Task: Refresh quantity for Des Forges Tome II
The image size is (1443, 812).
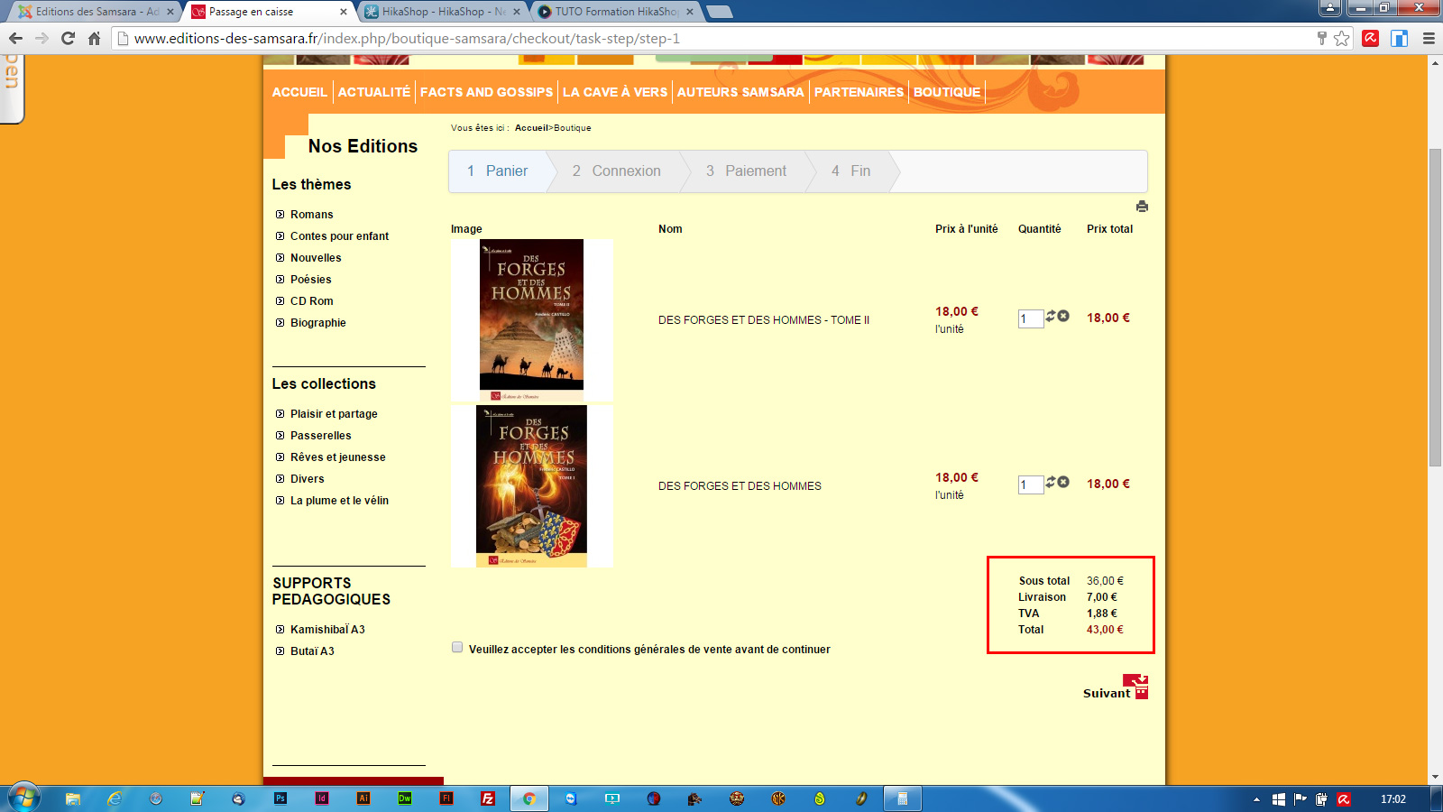Action: (1051, 316)
